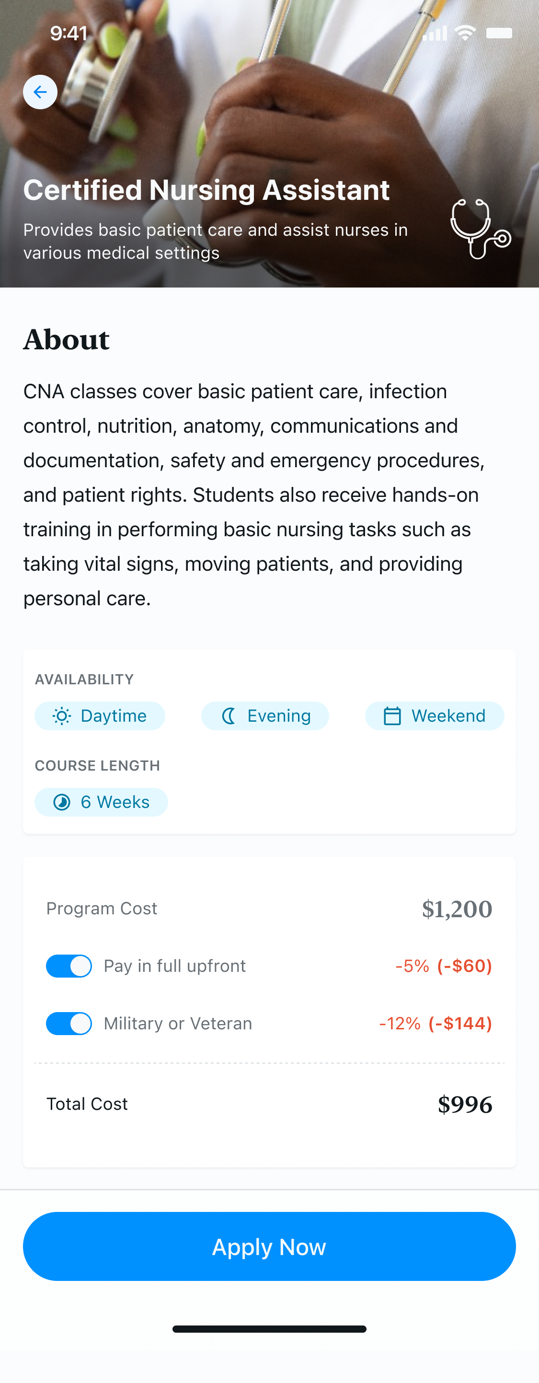Tap the 6 Weeks course length chip
Screen dimensions: 539x1383
pyautogui.click(x=102, y=802)
